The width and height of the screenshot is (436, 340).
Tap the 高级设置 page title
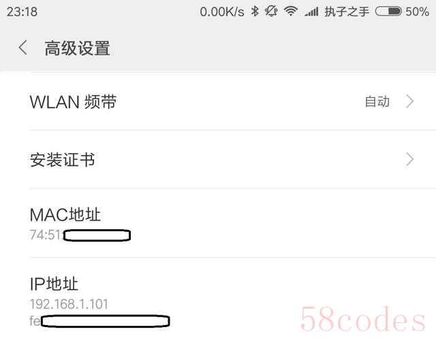77,48
